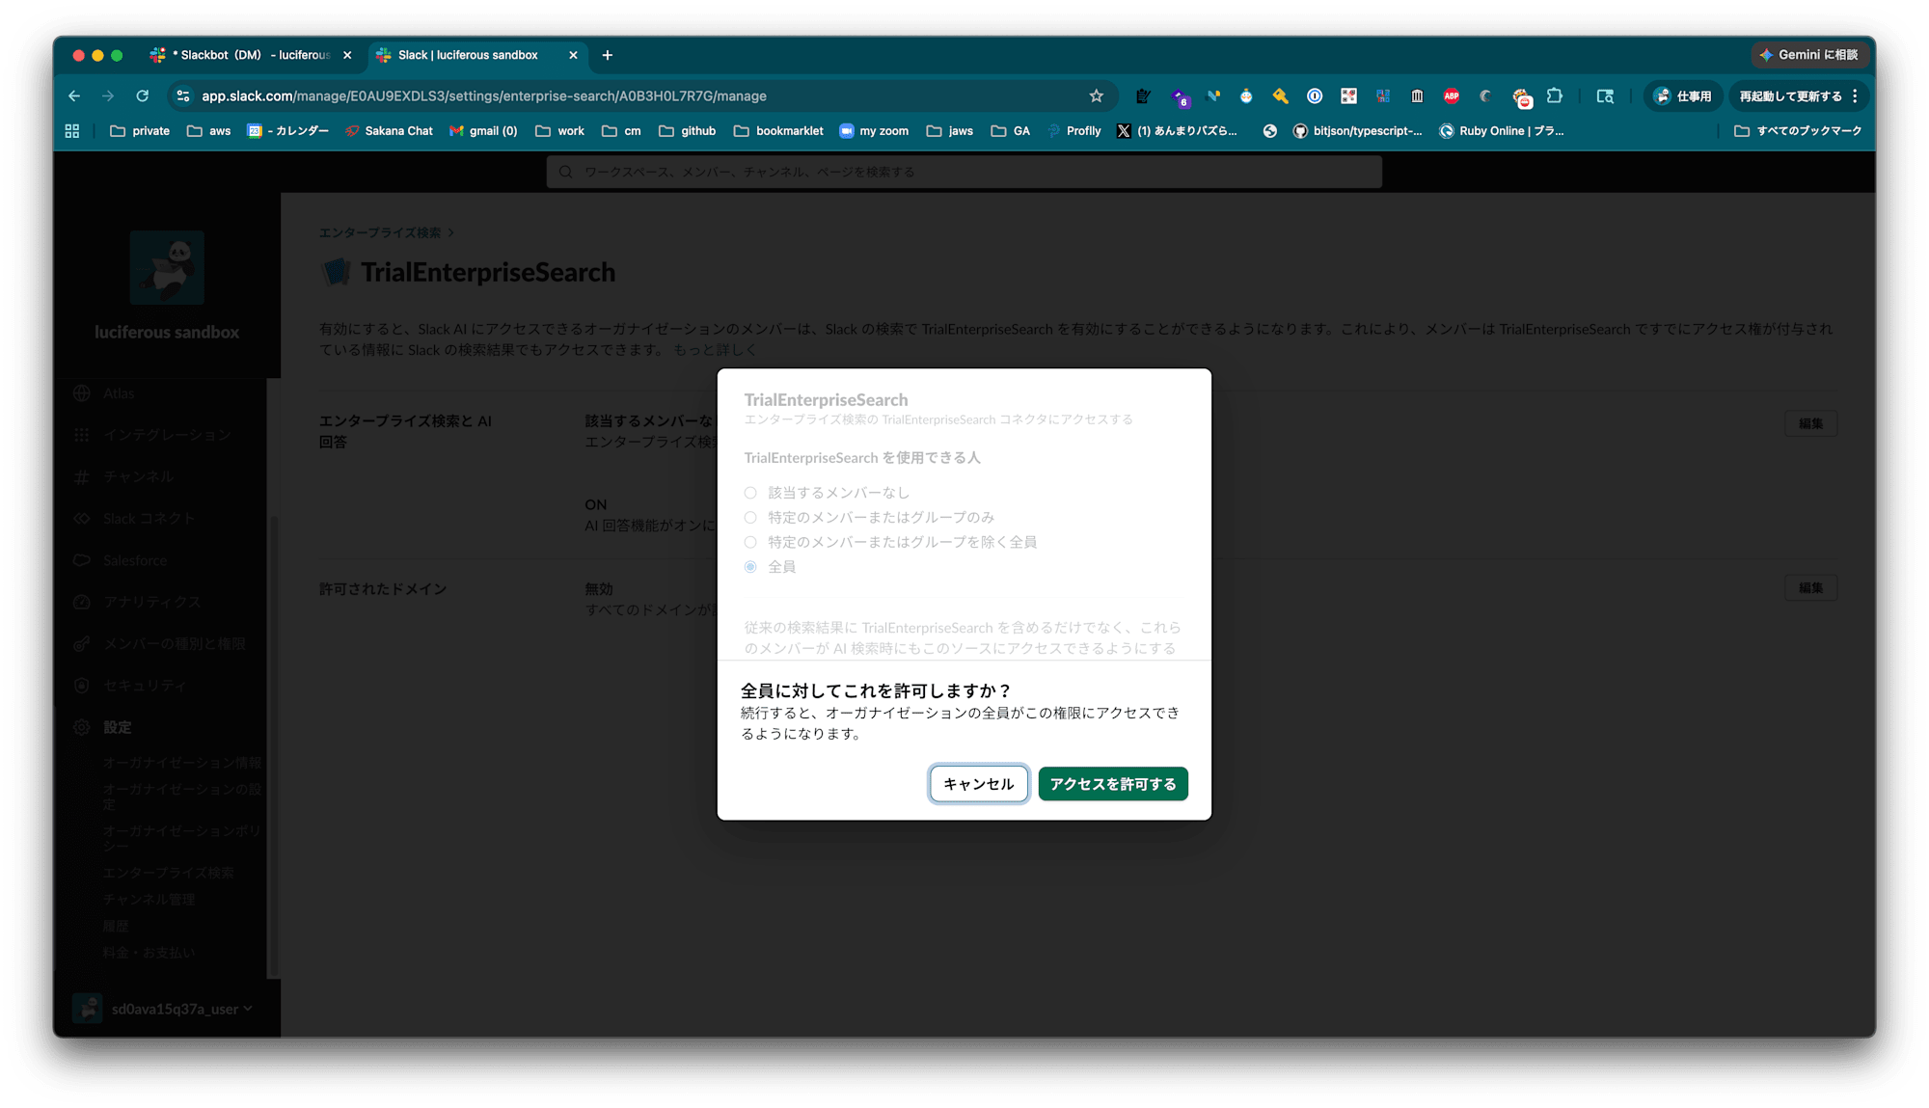Confirm with アクセスを許可する button

[1113, 784]
